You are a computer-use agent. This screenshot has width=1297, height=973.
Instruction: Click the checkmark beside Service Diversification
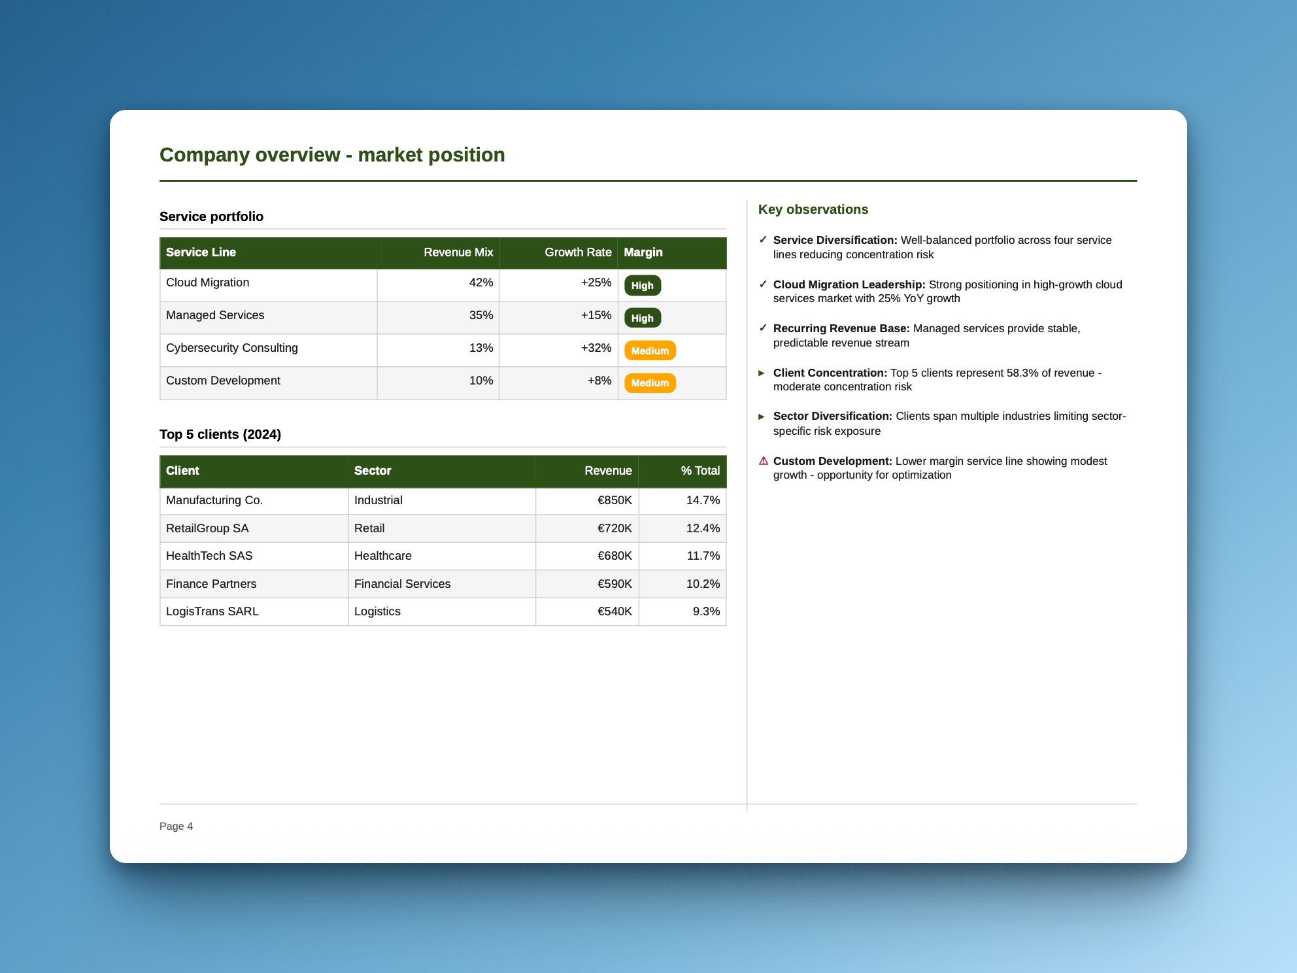pos(762,240)
